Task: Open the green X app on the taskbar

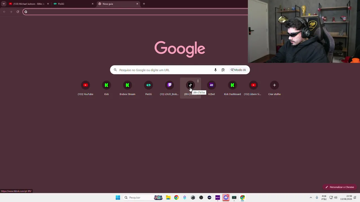Action: point(234,198)
